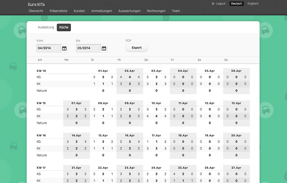Open the Kunden section
Screen dimensions: 287x183
(79, 11)
